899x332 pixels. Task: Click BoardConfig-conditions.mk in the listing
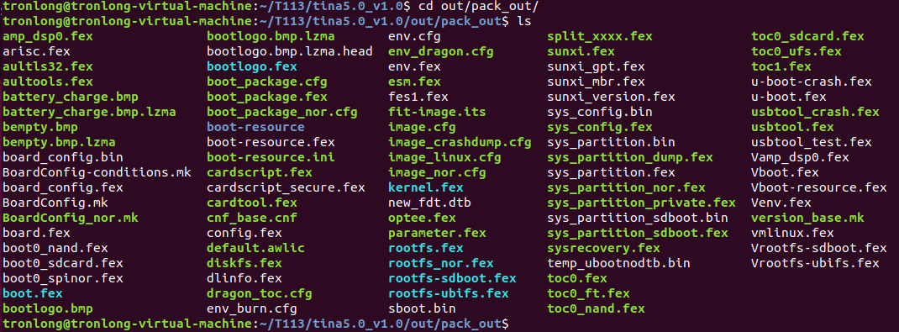pyautogui.click(x=97, y=172)
